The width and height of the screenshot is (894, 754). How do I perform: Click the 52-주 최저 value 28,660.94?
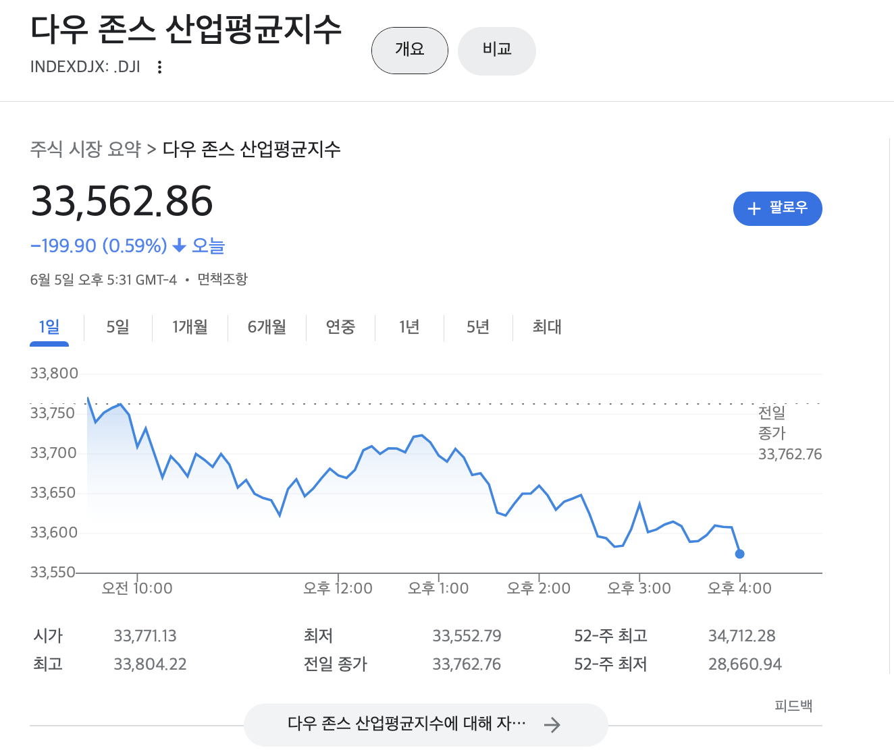click(745, 664)
